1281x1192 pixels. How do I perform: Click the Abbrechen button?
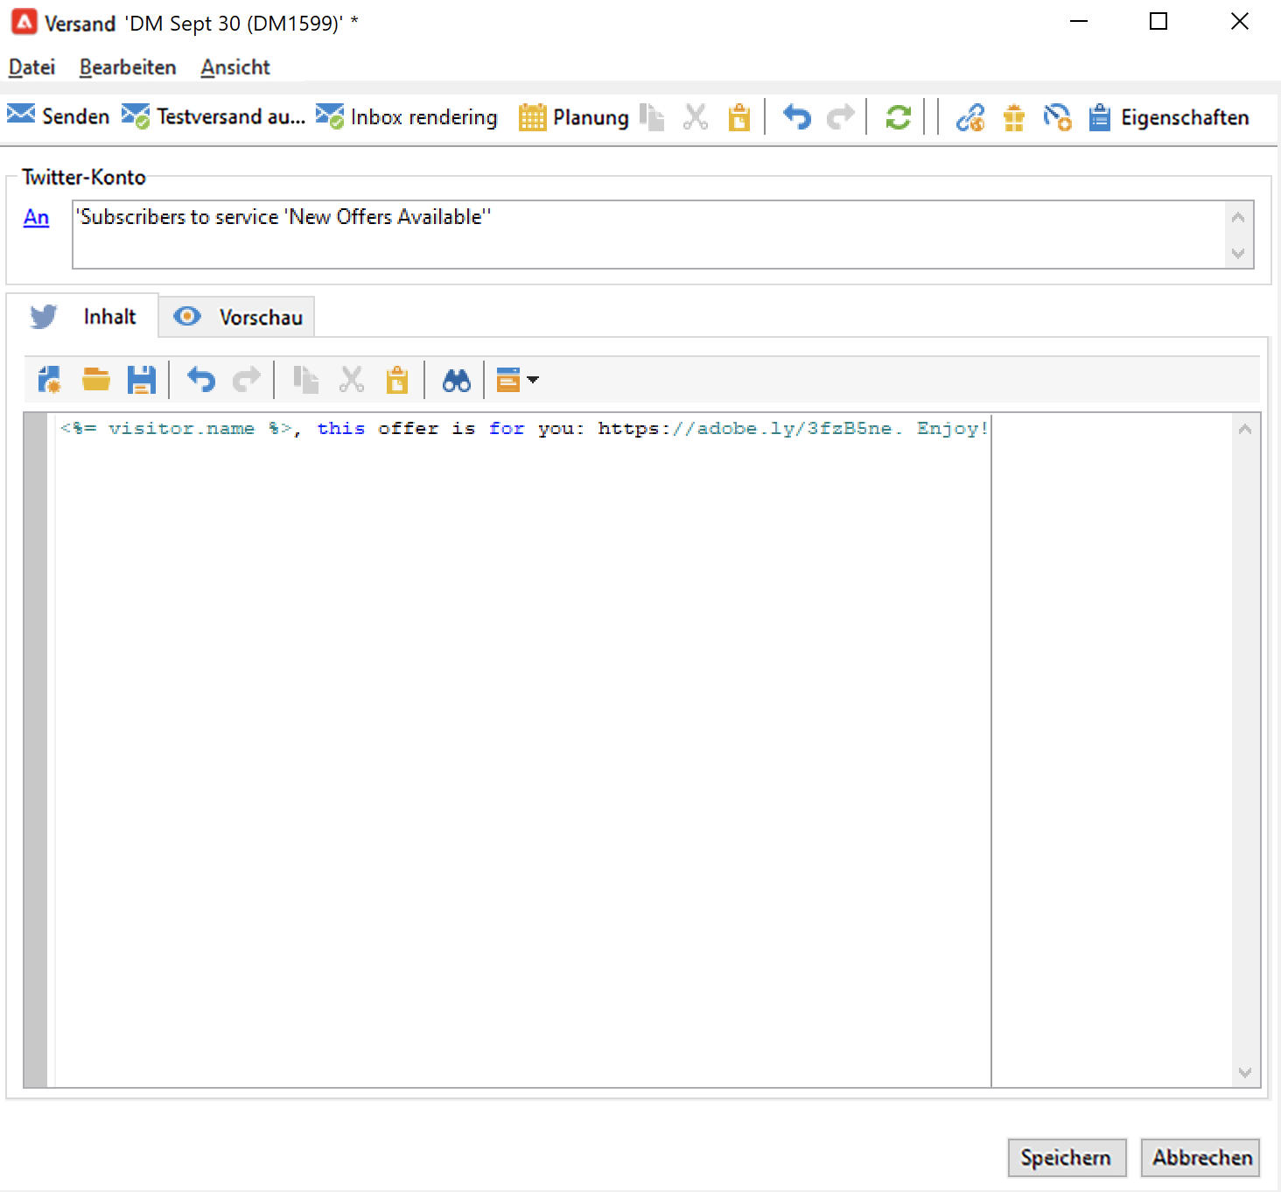click(1200, 1158)
